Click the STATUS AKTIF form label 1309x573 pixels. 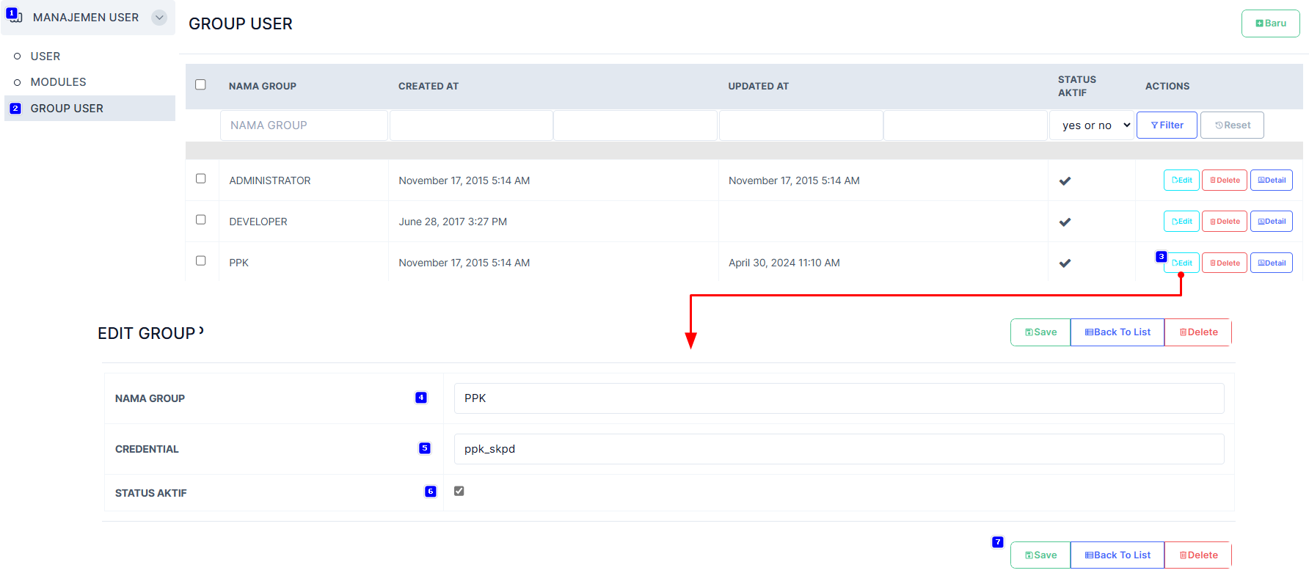[x=151, y=493]
